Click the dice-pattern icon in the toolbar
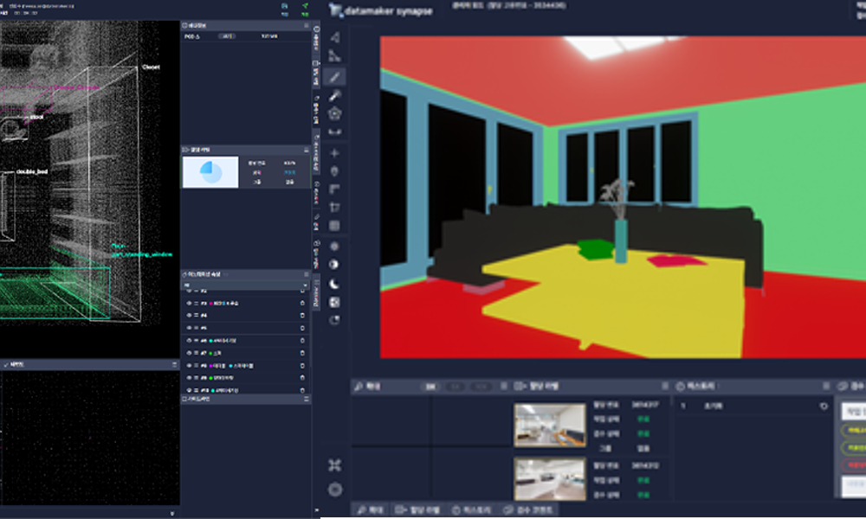866x519 pixels. [x=334, y=302]
